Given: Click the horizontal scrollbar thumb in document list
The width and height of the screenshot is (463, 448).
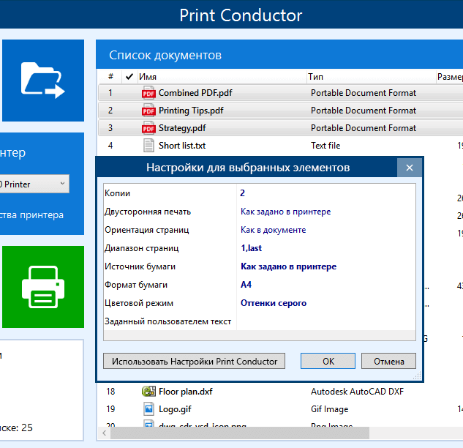Looking at the screenshot, I should [x=240, y=433].
